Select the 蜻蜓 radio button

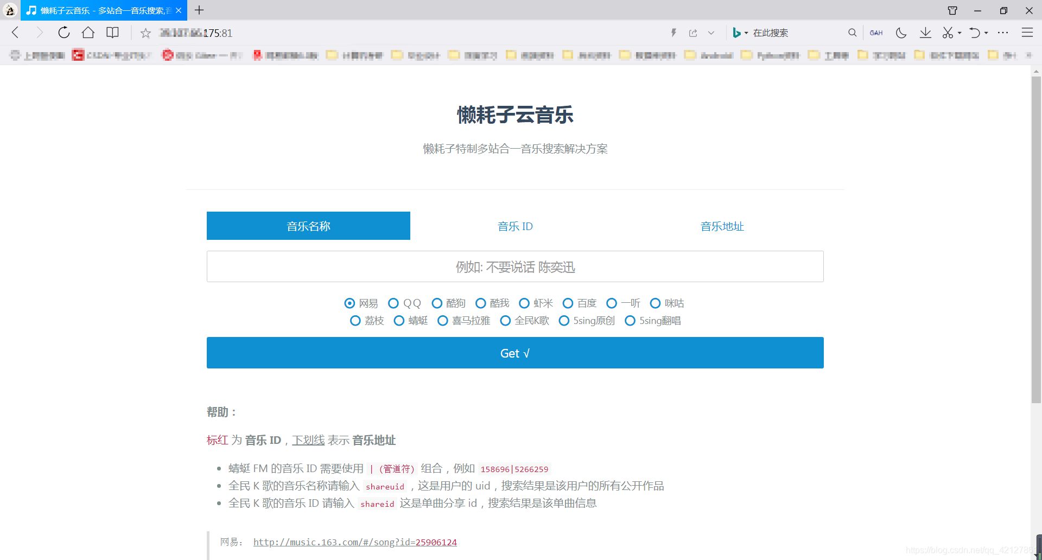(x=399, y=321)
